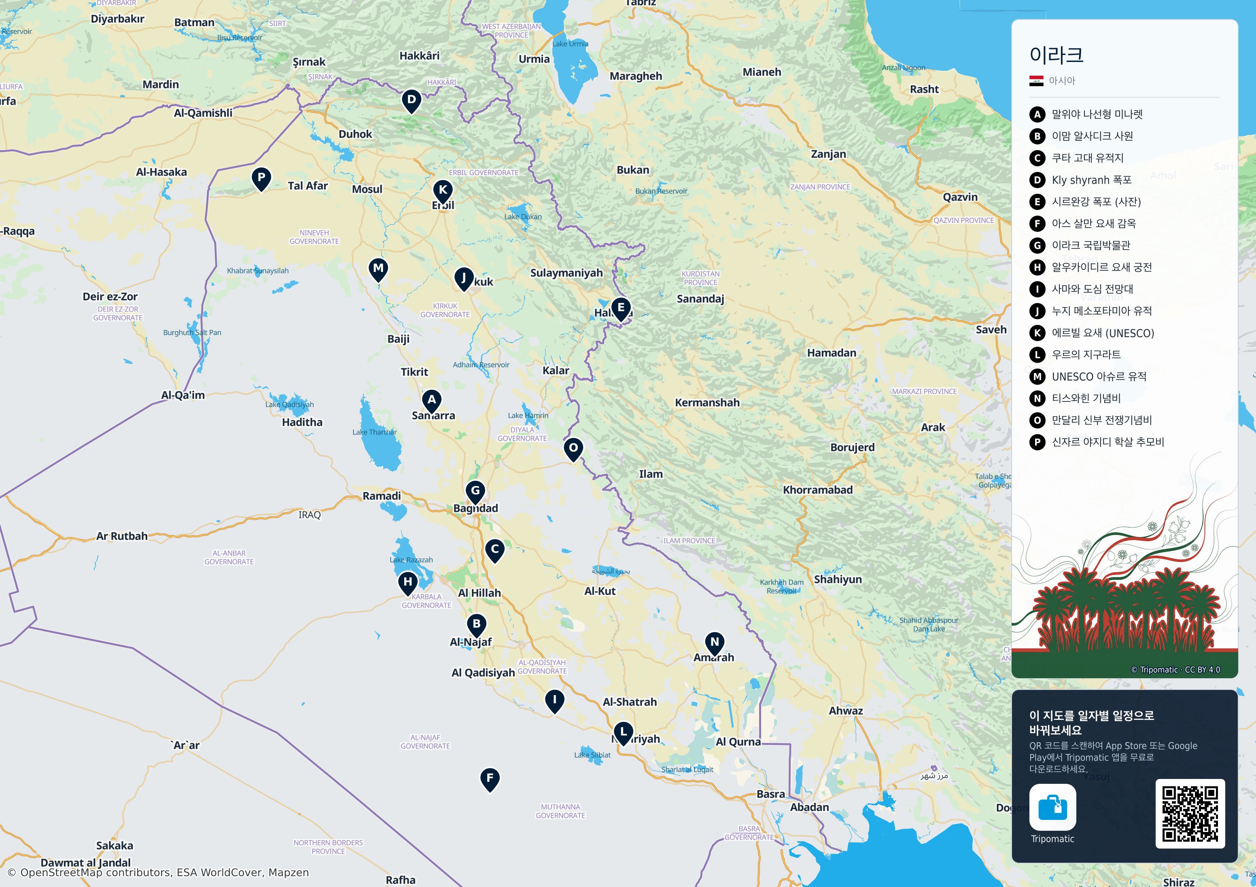This screenshot has width=1256, height=887.
Task: Click the QR code image
Action: [x=1190, y=813]
